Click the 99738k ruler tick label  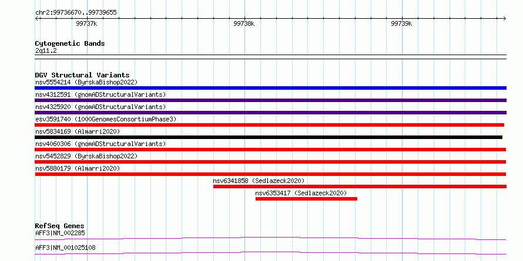coord(244,23)
